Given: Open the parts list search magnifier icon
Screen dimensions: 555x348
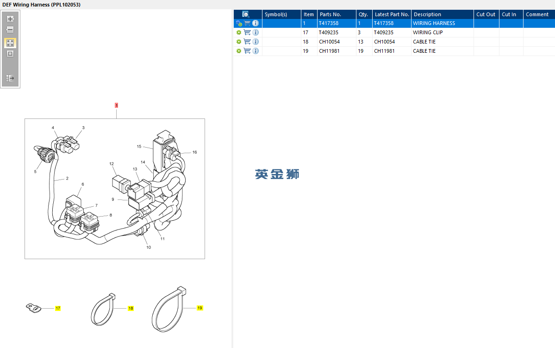Looking at the screenshot, I should tap(246, 14).
